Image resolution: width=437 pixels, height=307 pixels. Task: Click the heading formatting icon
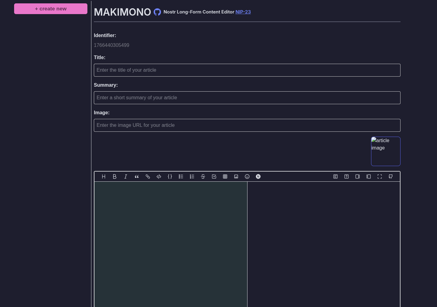104,176
